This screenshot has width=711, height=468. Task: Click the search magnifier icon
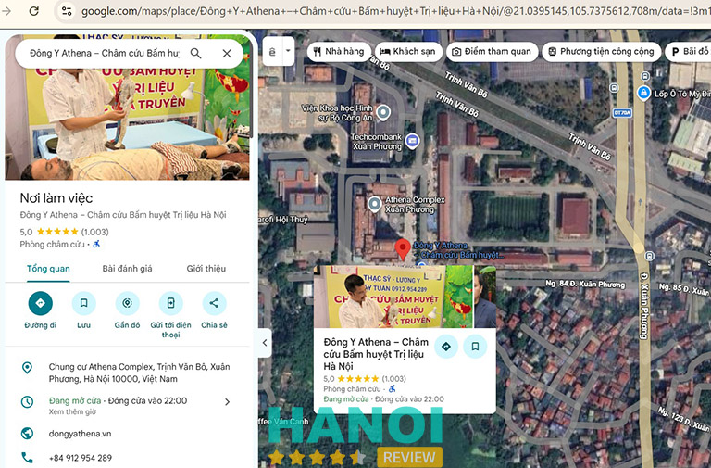point(195,53)
